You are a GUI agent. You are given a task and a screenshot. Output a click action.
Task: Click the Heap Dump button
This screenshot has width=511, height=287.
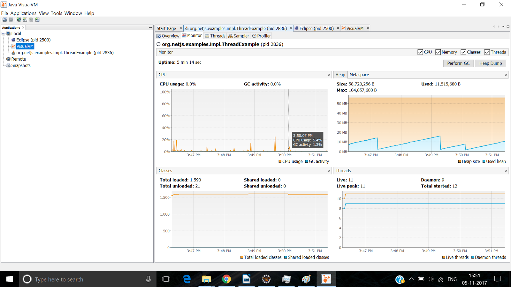click(x=491, y=63)
